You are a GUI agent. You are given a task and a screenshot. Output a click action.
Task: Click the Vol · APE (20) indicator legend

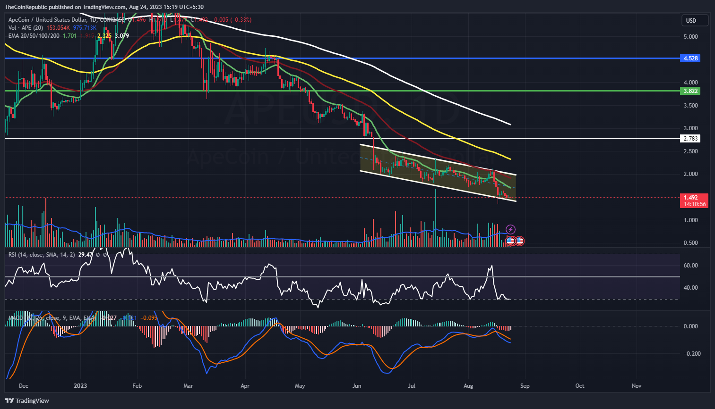[x=26, y=28]
